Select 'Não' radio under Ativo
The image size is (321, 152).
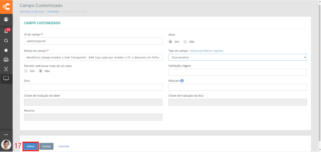click(x=185, y=42)
